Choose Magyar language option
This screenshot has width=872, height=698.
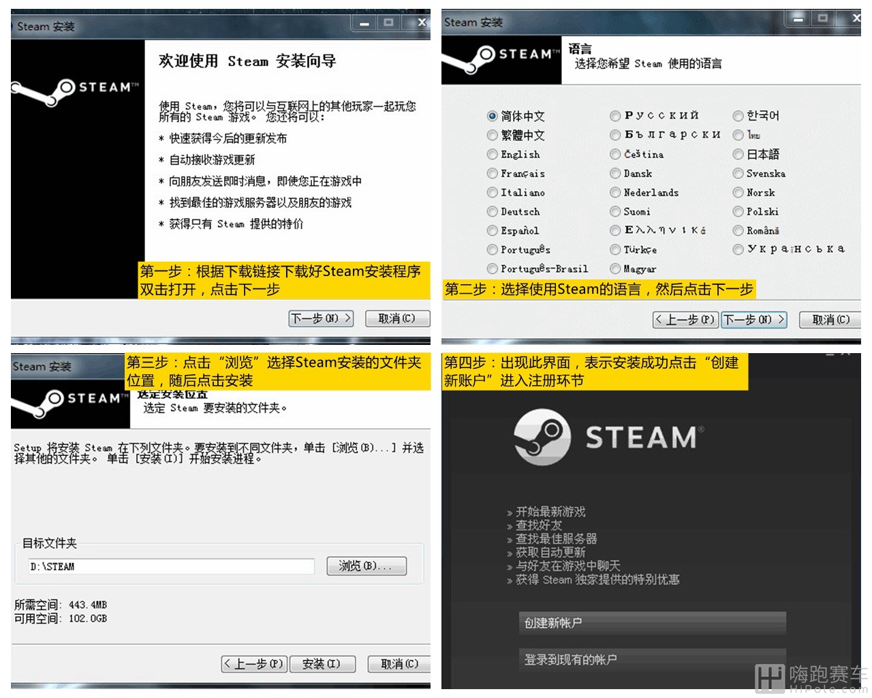[x=615, y=269]
